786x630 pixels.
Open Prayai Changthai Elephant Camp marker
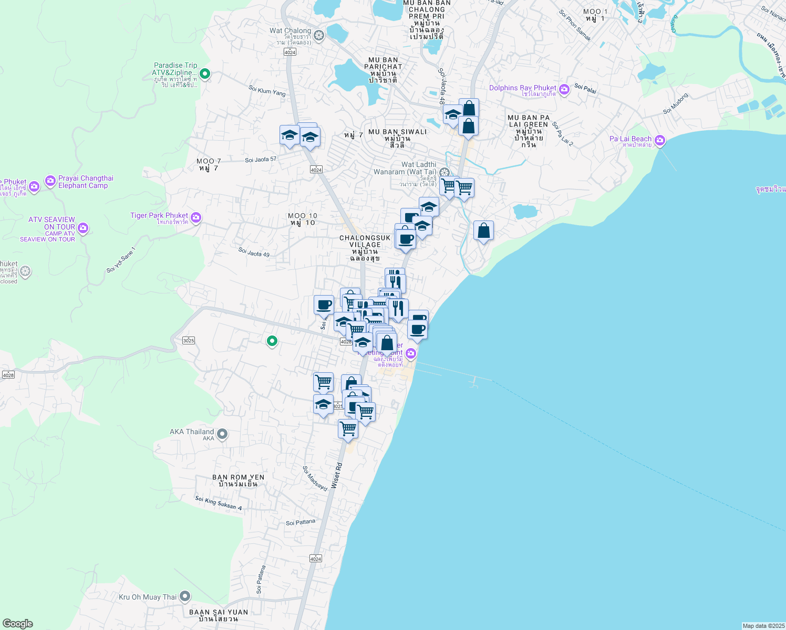pos(50,181)
